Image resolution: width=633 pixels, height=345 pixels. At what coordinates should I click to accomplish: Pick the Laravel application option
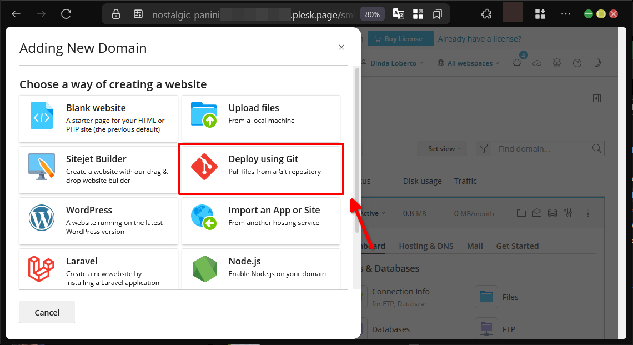coord(98,270)
